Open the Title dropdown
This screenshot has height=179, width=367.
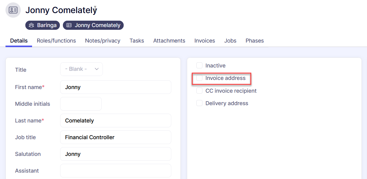tap(81, 69)
